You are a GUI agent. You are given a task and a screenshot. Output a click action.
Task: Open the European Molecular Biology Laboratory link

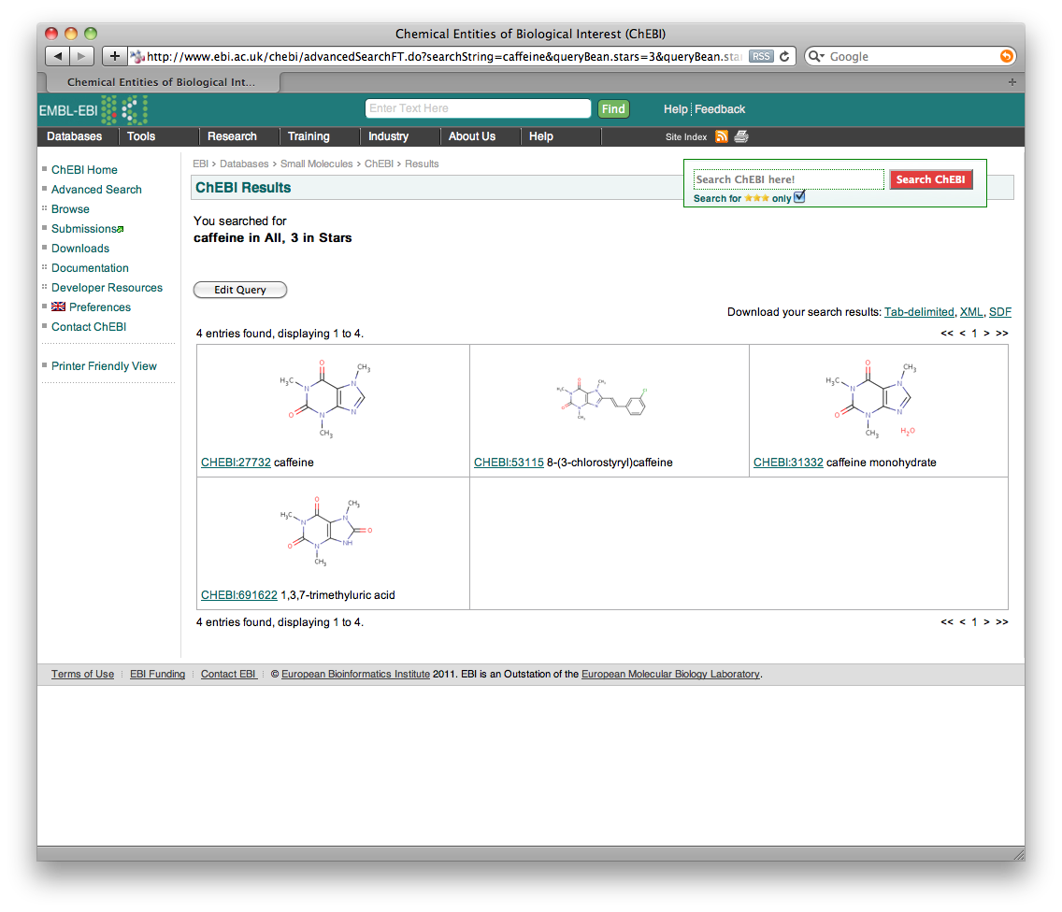670,674
